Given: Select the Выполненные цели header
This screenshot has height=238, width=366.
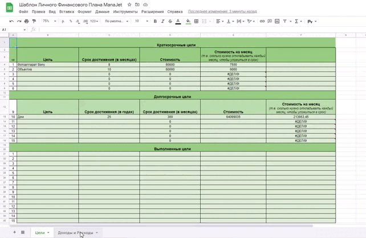Looking at the screenshot, I should (173, 149).
